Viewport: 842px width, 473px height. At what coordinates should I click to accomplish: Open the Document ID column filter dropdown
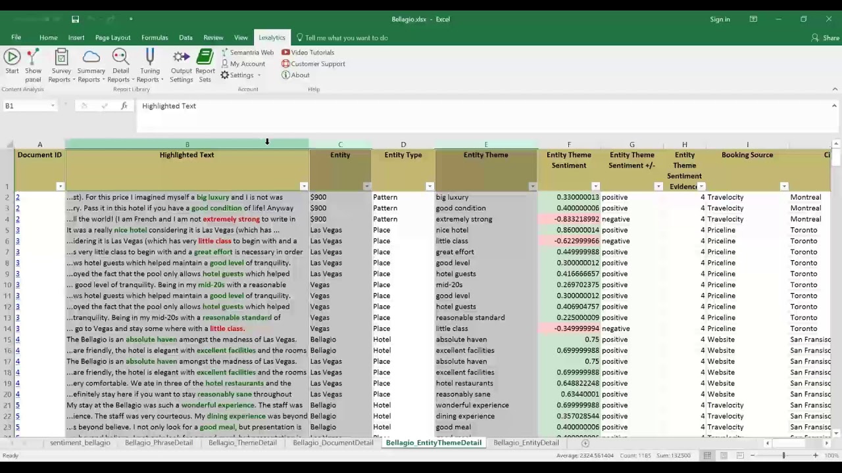pyautogui.click(x=60, y=187)
